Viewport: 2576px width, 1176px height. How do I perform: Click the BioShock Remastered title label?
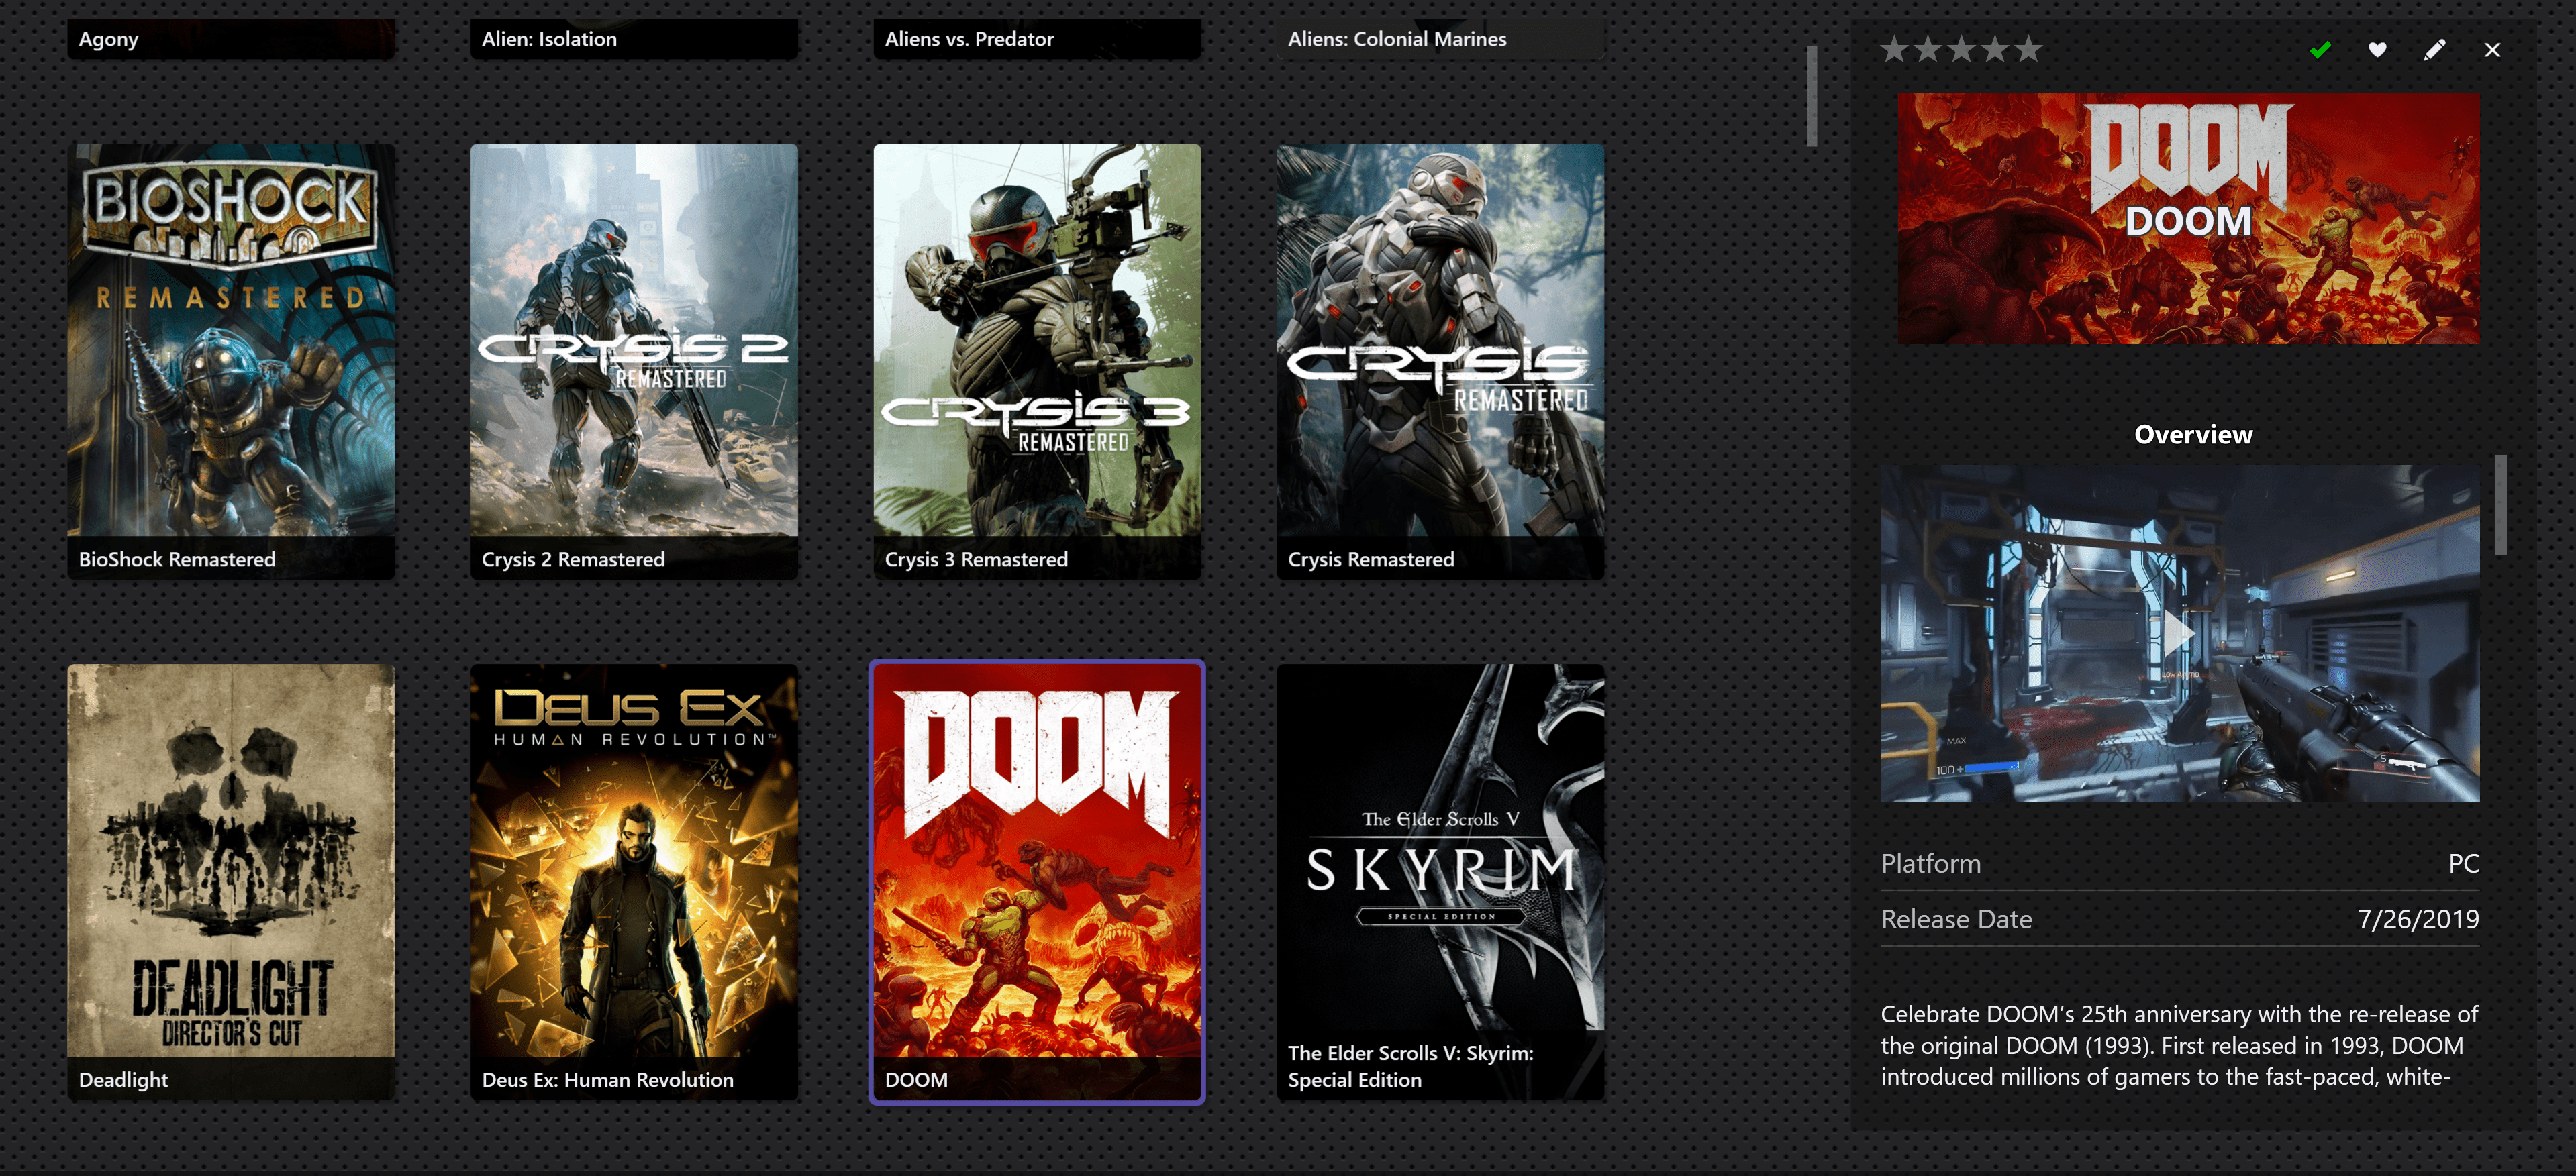[x=177, y=559]
